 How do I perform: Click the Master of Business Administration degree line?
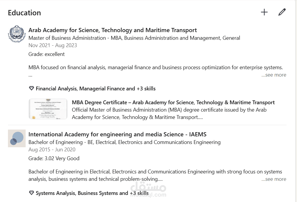134,38
